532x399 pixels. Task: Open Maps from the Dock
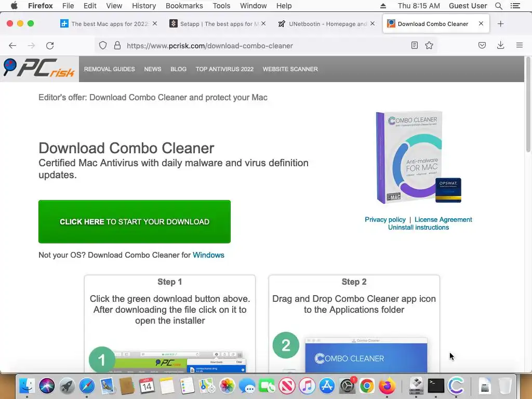(207, 386)
